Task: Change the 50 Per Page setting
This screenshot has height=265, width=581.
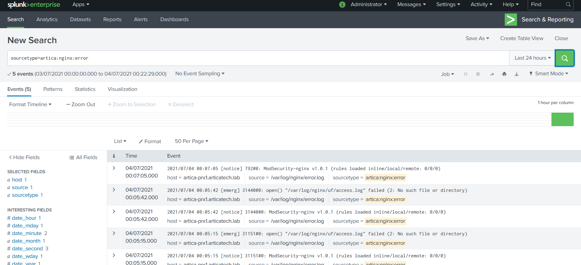Action: tap(191, 141)
